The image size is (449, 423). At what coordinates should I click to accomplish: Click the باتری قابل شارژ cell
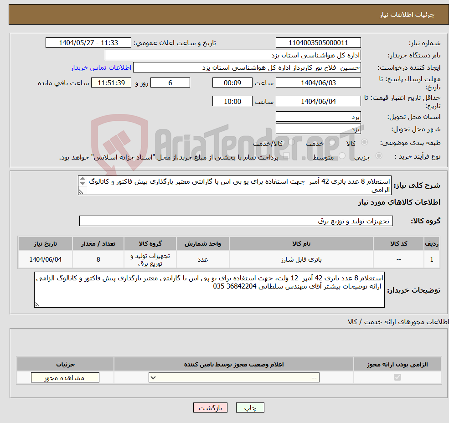[x=301, y=259]
